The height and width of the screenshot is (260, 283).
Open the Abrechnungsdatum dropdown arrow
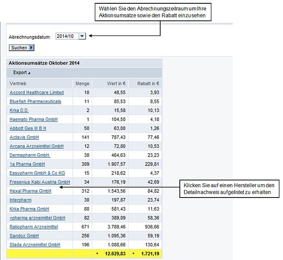point(82,36)
